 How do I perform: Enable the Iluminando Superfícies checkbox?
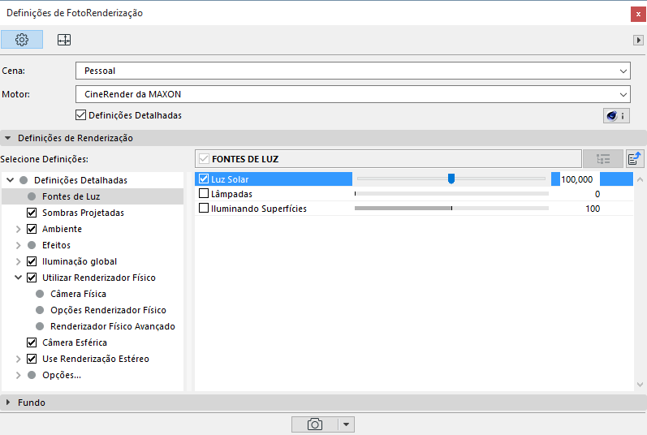click(204, 209)
